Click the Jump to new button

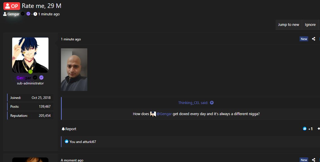pos(289,25)
